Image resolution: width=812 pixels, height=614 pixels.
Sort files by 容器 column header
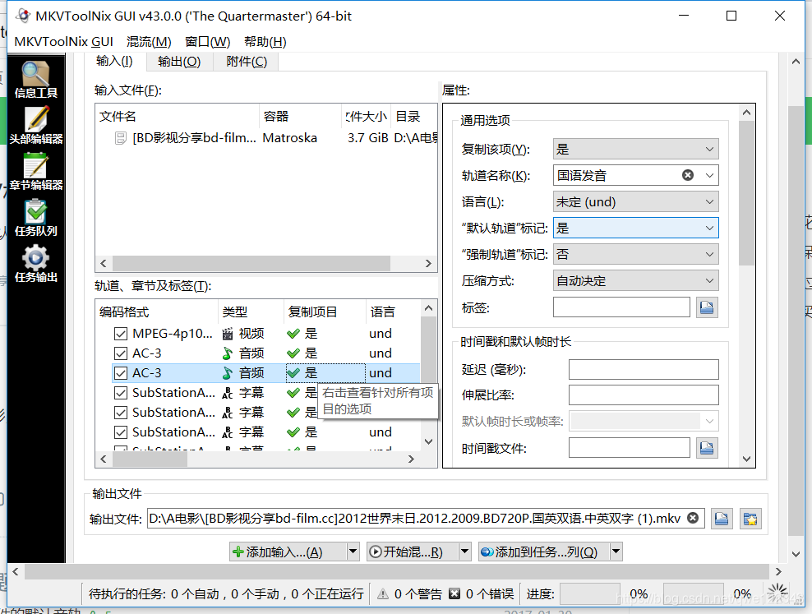pyautogui.click(x=300, y=117)
